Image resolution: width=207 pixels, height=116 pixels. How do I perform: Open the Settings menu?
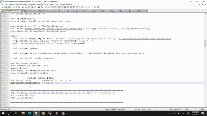click(x=40, y=5)
